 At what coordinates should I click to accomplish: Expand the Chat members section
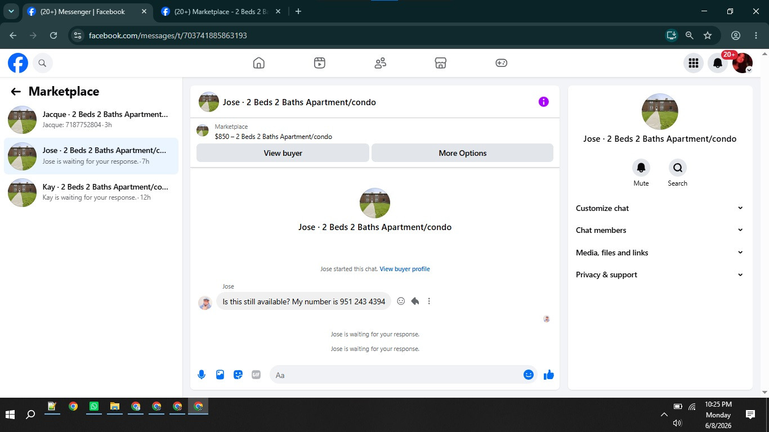tap(660, 230)
